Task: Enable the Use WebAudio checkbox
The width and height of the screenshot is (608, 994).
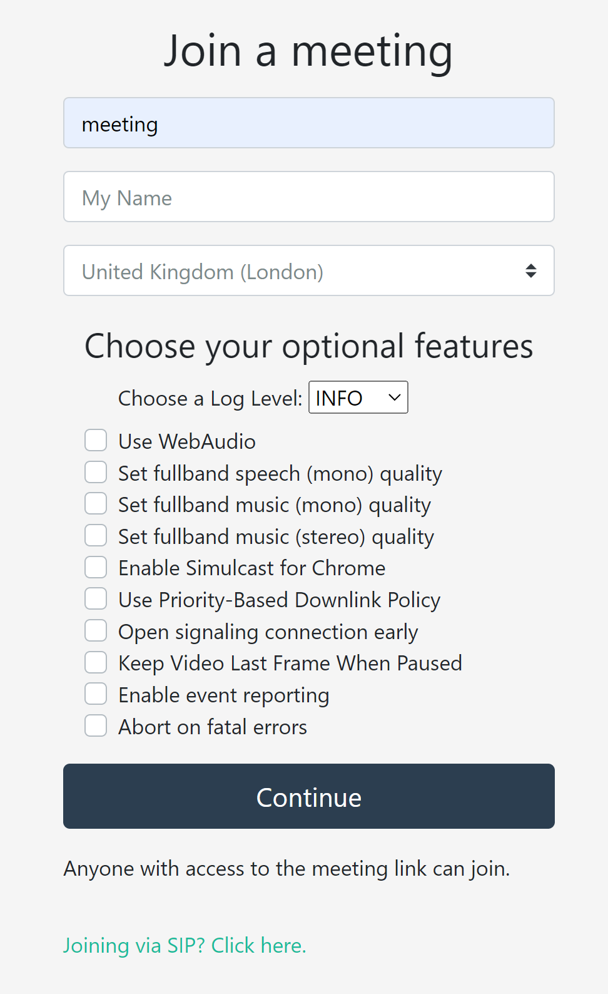Action: [x=95, y=440]
